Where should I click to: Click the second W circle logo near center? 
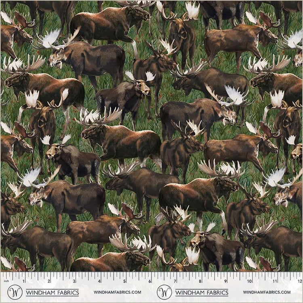click(164, 292)
